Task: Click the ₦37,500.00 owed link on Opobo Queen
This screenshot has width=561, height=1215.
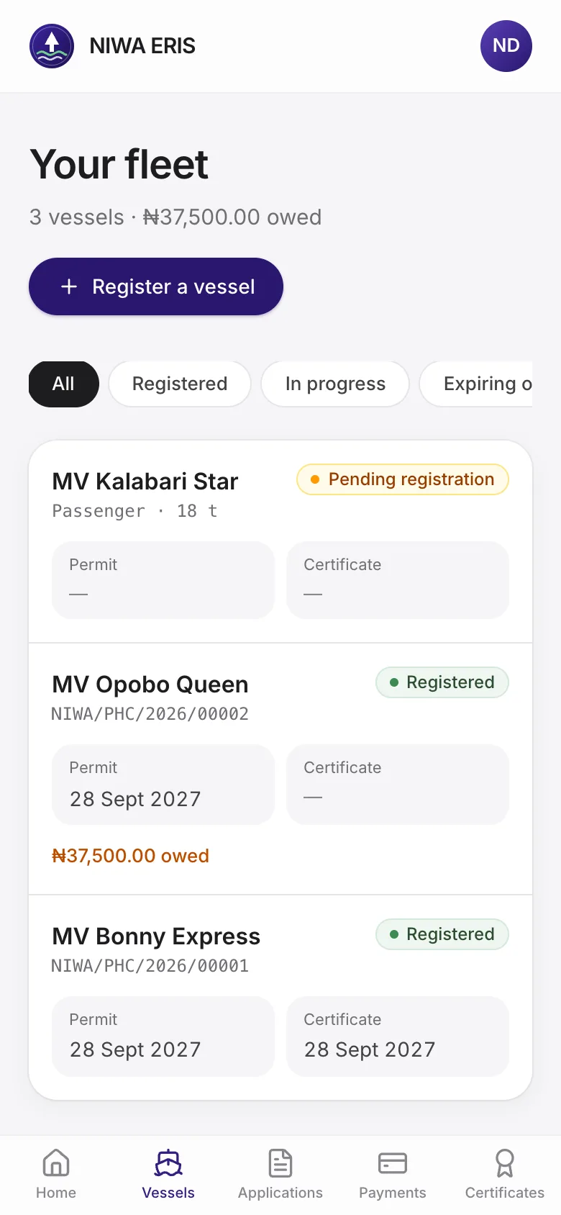Action: pyautogui.click(x=130, y=856)
